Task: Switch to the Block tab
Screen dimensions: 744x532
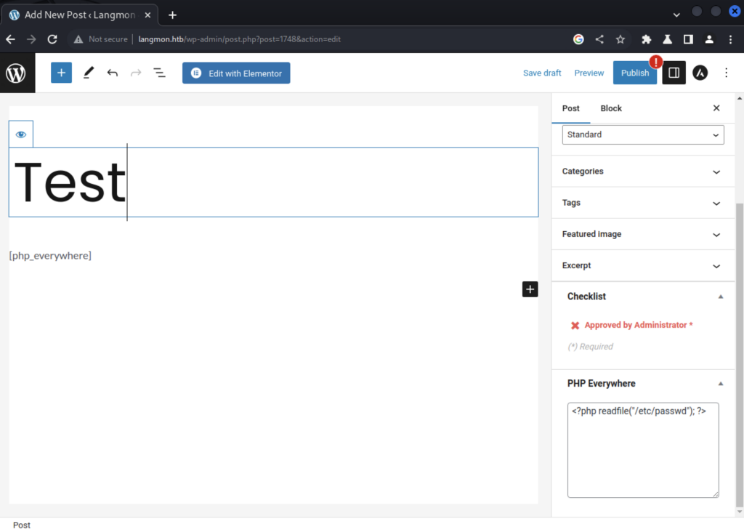Action: [611, 108]
